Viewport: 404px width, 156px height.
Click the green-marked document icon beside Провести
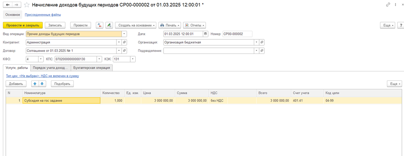pyautogui.click(x=109, y=25)
